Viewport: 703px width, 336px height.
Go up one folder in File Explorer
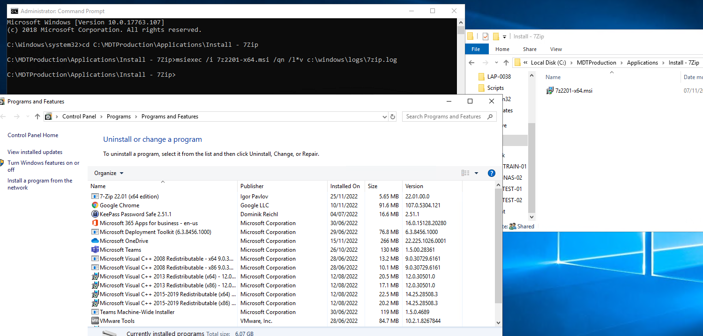click(x=506, y=63)
